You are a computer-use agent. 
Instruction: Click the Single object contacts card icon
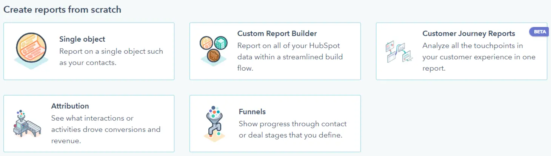(x=31, y=50)
